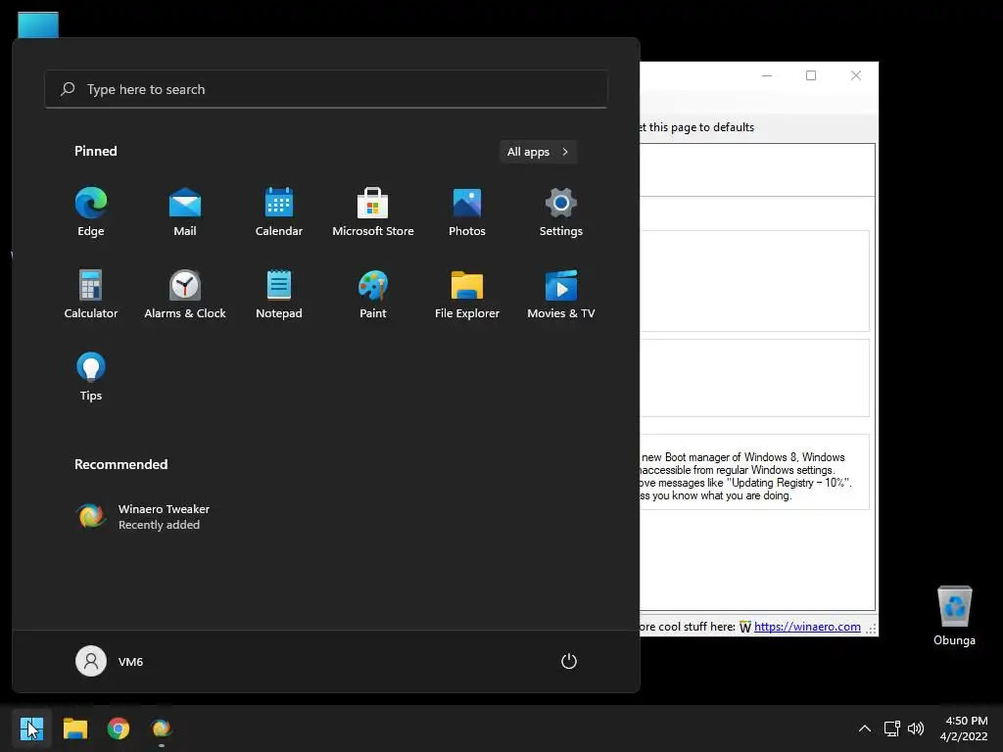
Task: Focus the Type here to search box
Action: (x=326, y=89)
